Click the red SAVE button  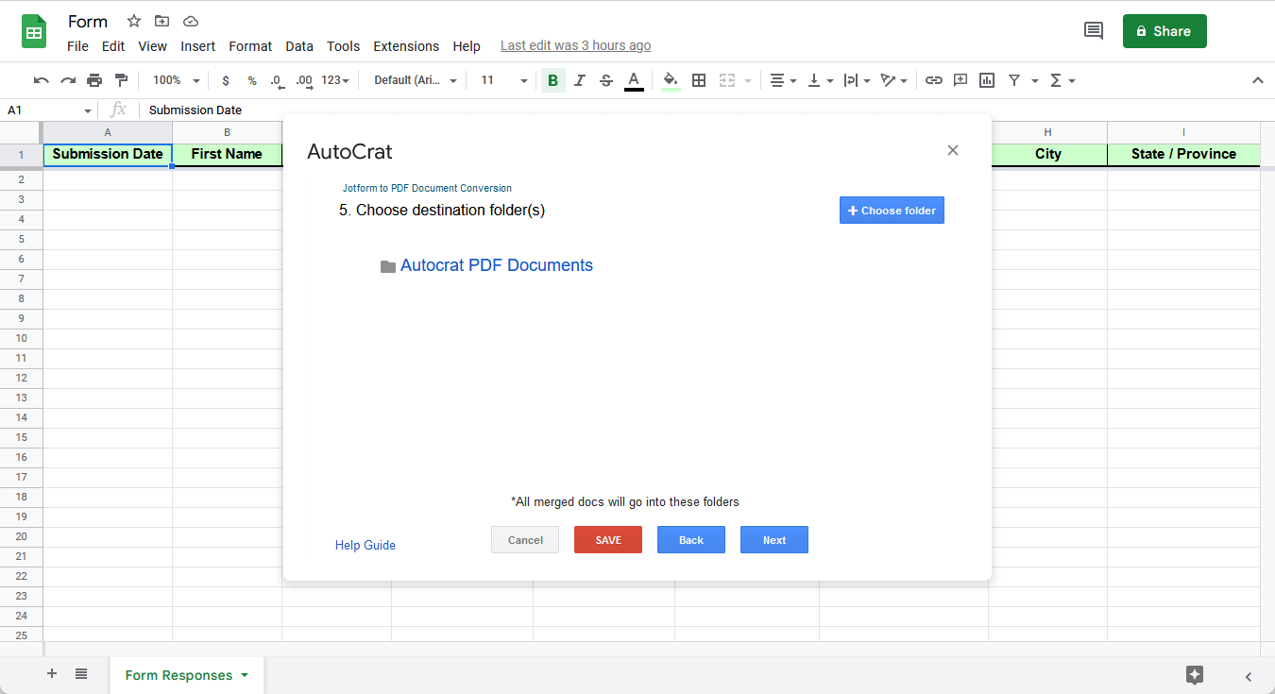coord(608,540)
